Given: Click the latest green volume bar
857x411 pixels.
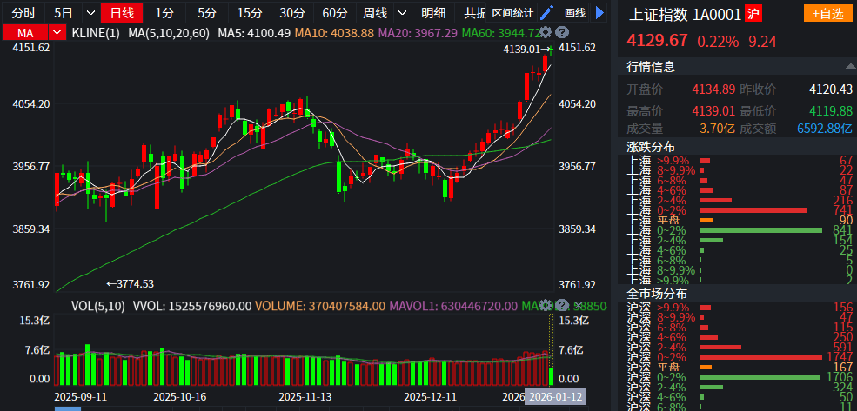Looking at the screenshot, I should click(x=552, y=375).
